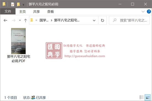Switch to large thumbnails view in status bar
The height and width of the screenshot is (101, 152).
pyautogui.click(x=148, y=97)
